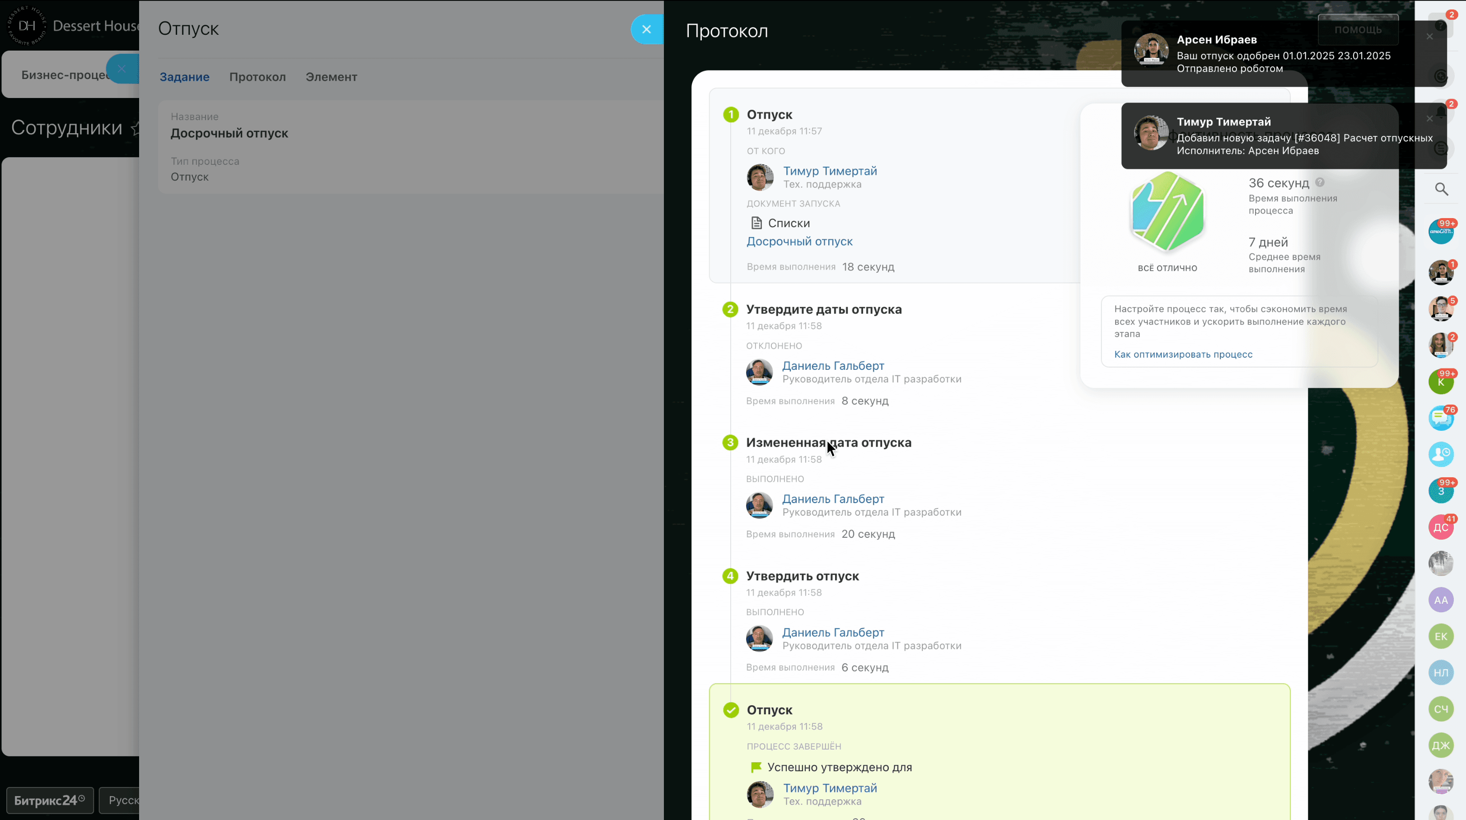
Task: Click the Сотрудники page heading
Action: coord(66,127)
